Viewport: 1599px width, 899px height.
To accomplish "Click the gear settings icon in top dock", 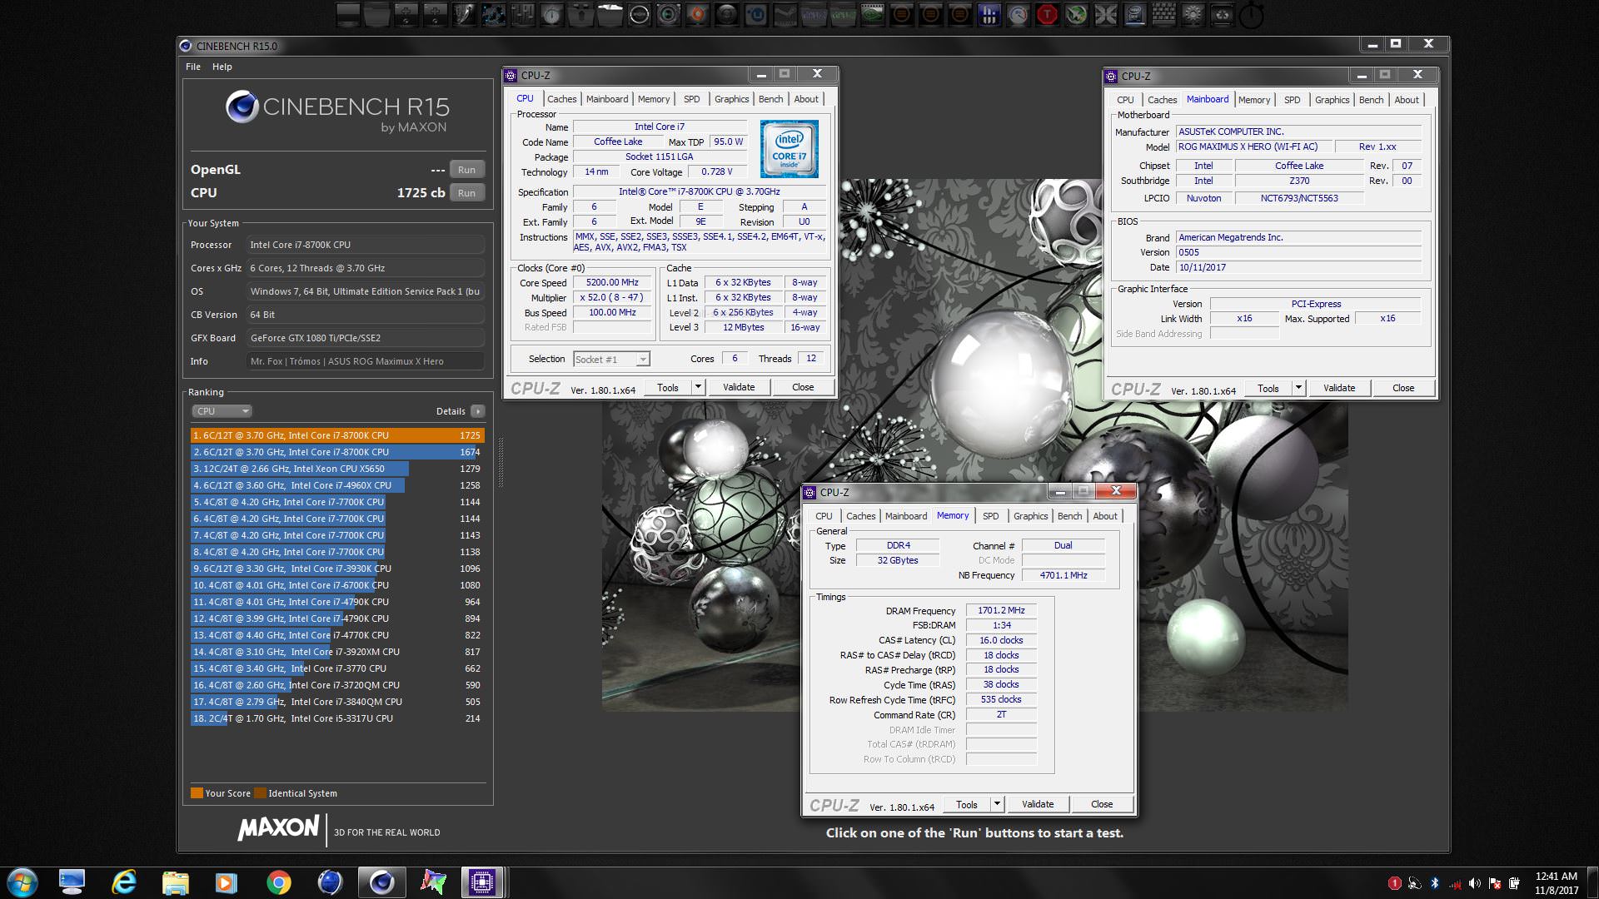I will click(1193, 14).
